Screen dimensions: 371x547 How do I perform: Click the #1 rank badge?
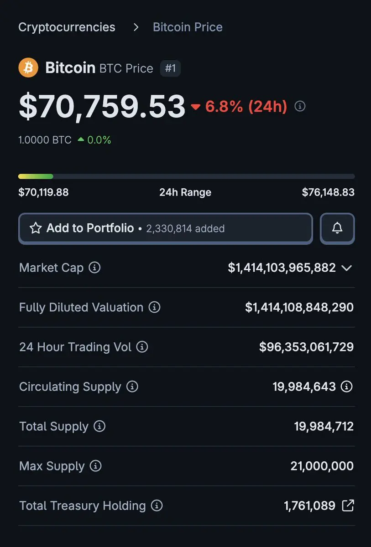(170, 68)
